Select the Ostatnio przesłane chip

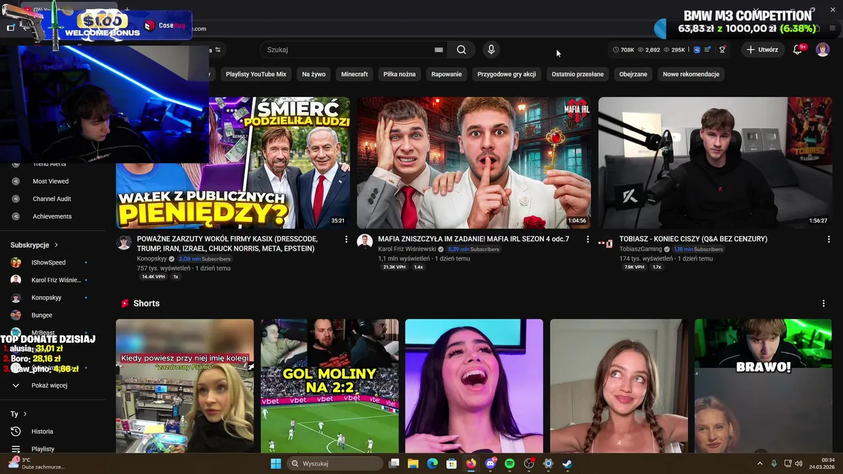(578, 74)
